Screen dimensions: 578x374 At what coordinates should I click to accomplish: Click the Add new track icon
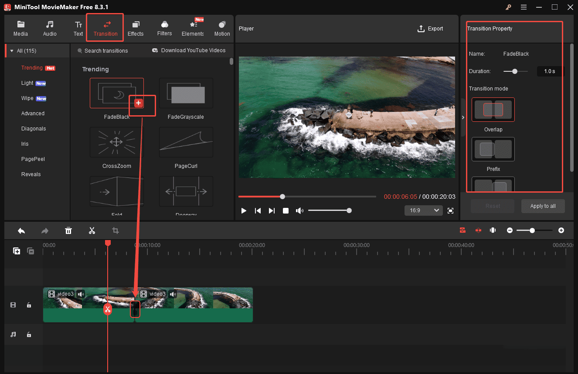click(x=17, y=251)
